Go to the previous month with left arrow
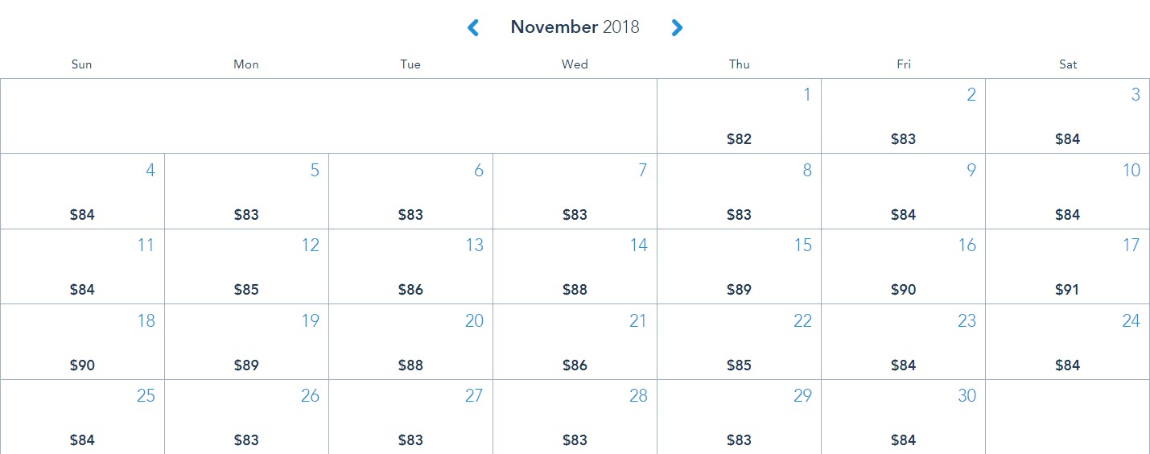Image resolution: width=1150 pixels, height=454 pixels. 473,27
